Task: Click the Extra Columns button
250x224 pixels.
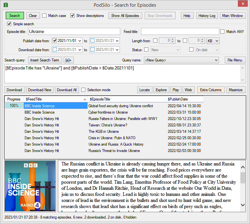Action: click(211, 90)
